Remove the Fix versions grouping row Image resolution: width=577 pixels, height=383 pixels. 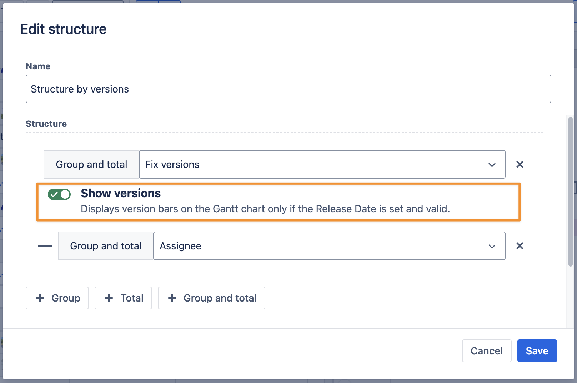click(x=520, y=164)
